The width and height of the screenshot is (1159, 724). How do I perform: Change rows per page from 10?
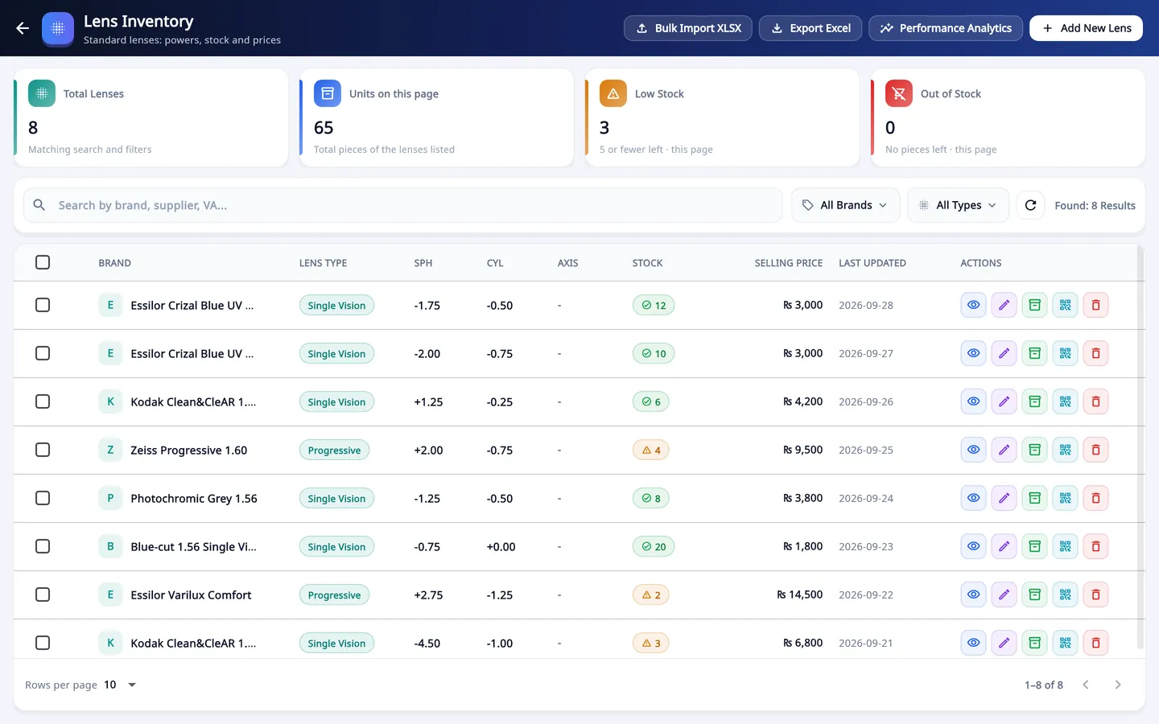point(121,685)
